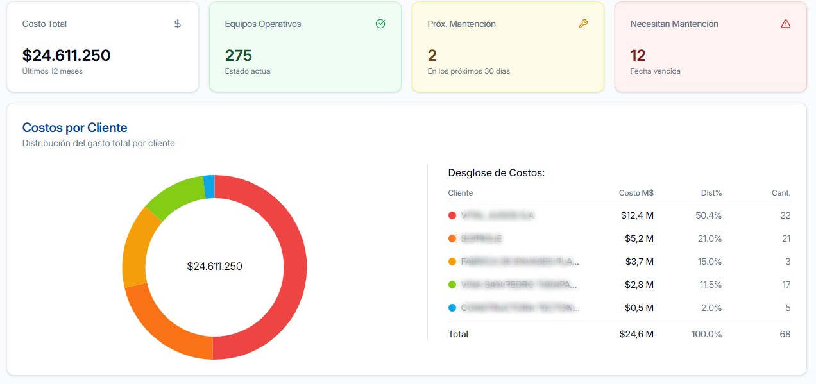Select the green checkmark icon on Equipos Operativos
Screen dimensions: 816x384
coord(380,23)
